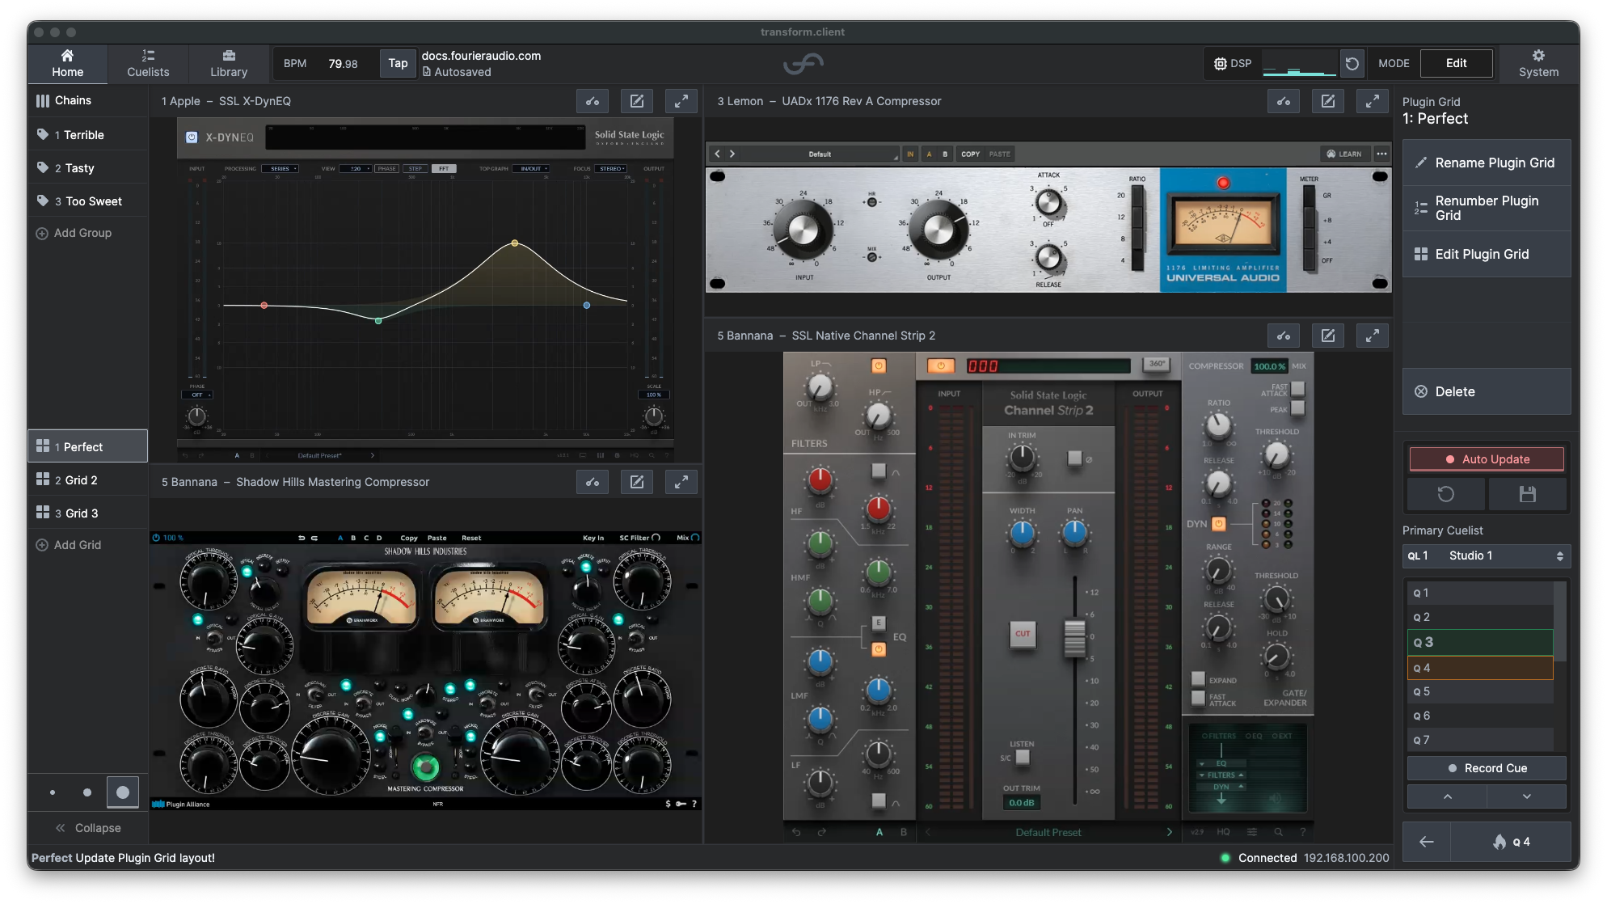Select the medium dot size option
This screenshot has height=904, width=1607.
[x=87, y=792]
